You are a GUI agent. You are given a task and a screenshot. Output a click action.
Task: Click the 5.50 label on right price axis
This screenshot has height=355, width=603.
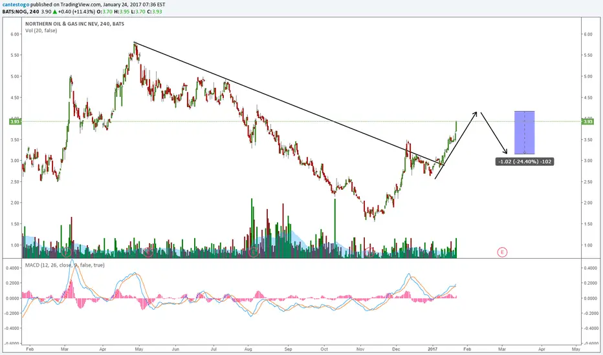pyautogui.click(x=588, y=56)
